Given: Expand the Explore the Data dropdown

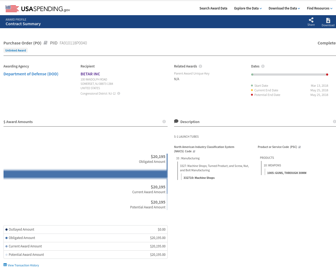Looking at the screenshot, I should [248, 8].
